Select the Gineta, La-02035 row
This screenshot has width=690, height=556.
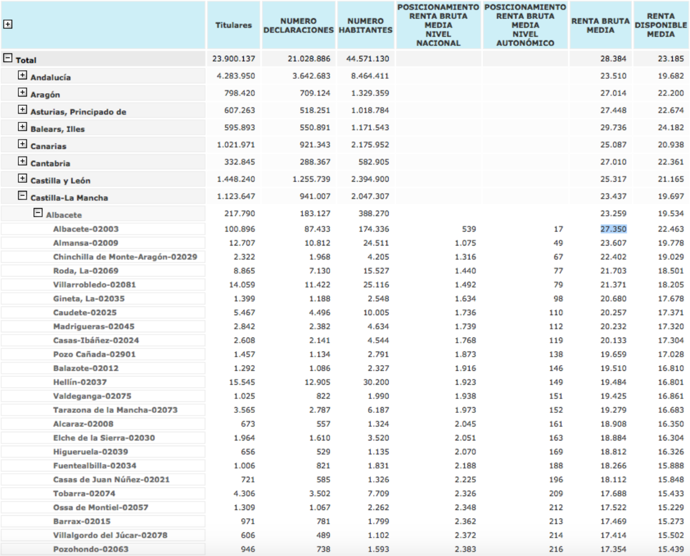tap(103, 298)
